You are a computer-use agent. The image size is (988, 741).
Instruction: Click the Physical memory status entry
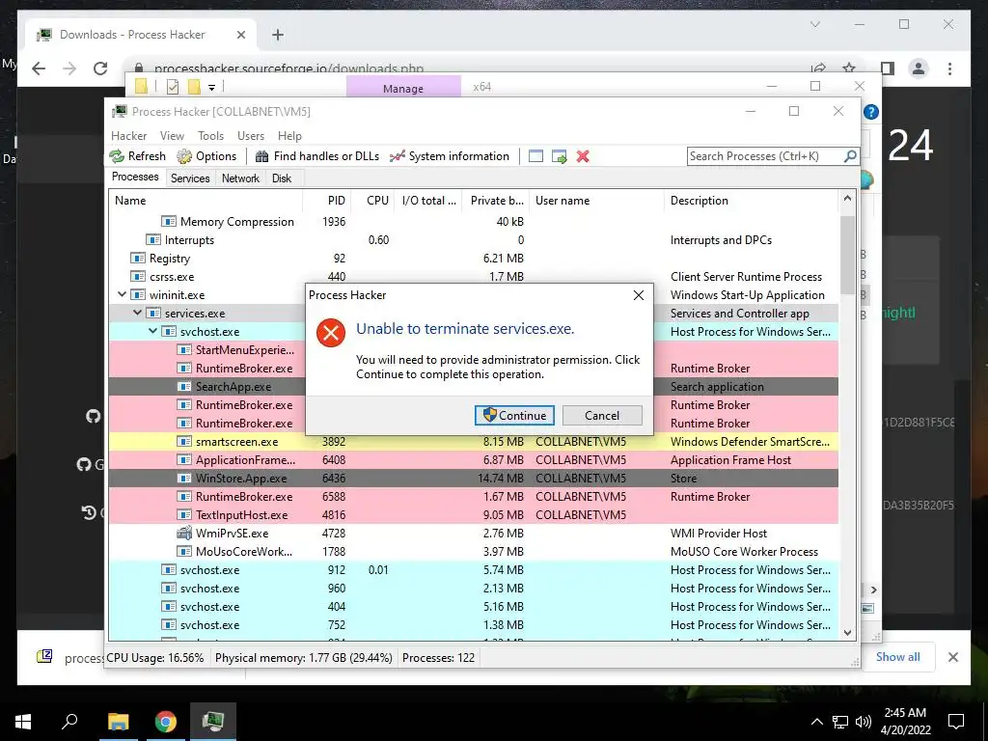coord(303,657)
